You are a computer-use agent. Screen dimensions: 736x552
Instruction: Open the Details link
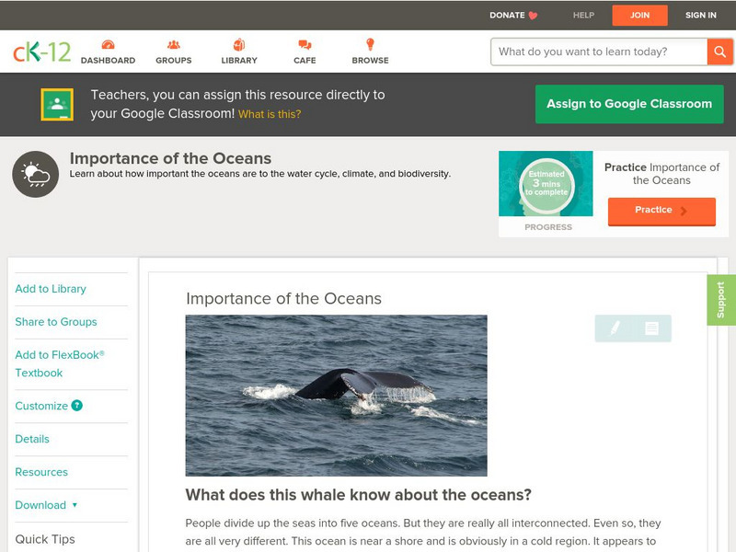coord(32,439)
